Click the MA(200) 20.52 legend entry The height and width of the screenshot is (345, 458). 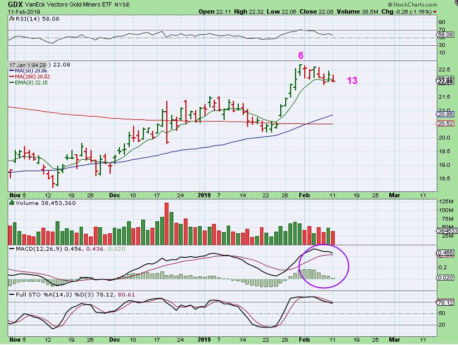32,77
